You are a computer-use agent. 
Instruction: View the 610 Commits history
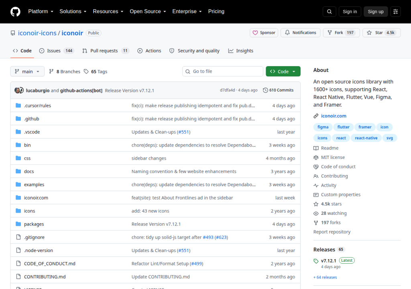(279, 90)
